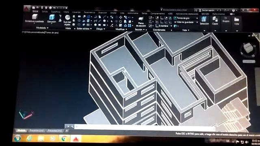The image size is (260, 146).
Task: Open the Malla ribbon tab
Action: (x=66, y=12)
